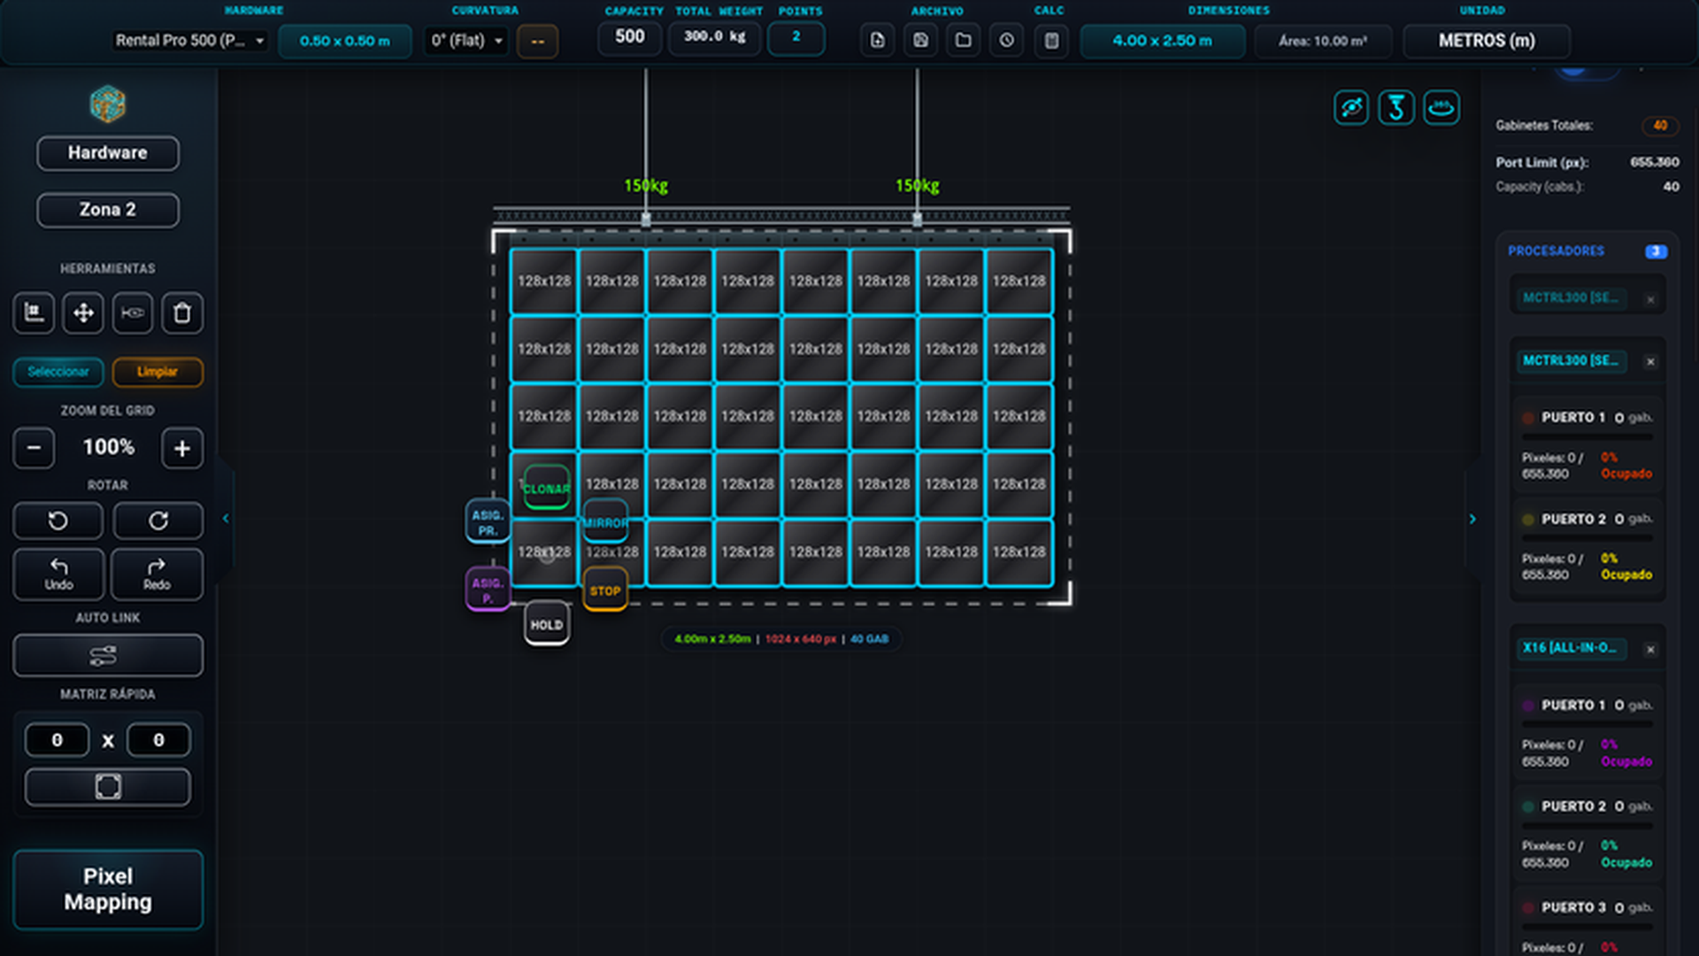
Task: Toggle the eye visibility overlay
Action: point(1351,108)
